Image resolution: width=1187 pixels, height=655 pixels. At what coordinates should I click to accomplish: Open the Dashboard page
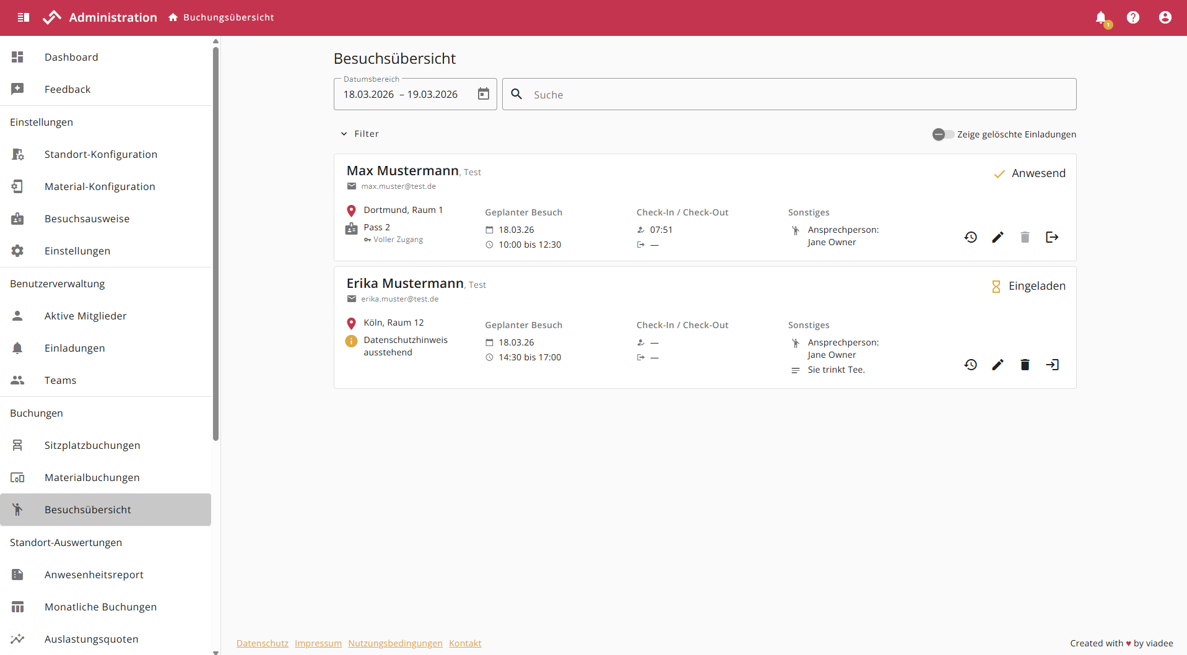tap(71, 57)
